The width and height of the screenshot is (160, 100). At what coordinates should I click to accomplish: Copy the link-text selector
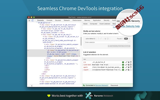tap(128, 65)
